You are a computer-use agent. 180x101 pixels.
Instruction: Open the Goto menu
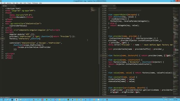21,3
